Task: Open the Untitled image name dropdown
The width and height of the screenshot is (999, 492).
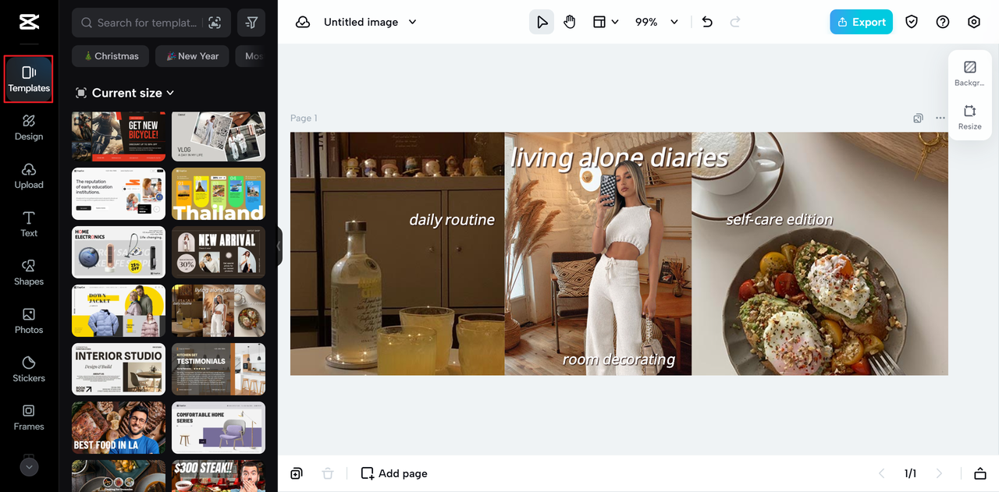Action: point(370,23)
